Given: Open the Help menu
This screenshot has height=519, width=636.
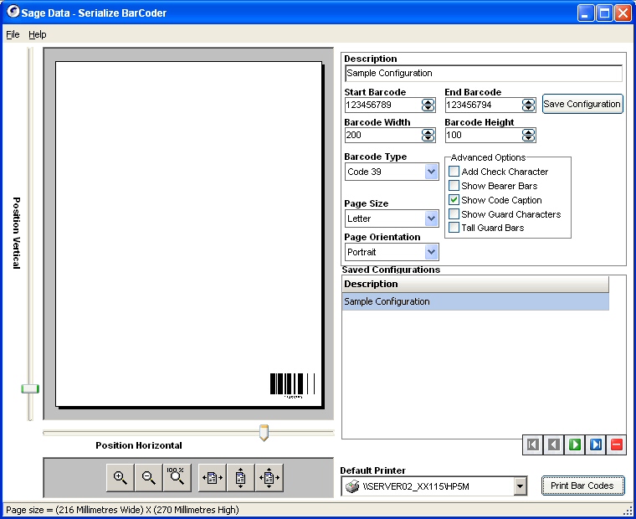Looking at the screenshot, I should [38, 34].
